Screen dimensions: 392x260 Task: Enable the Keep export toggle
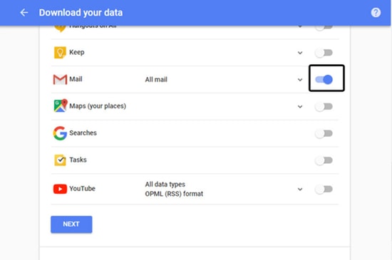(324, 53)
